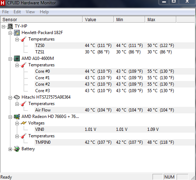Click the Ready status text
This screenshot has width=196, height=180.
pyautogui.click(x=6, y=177)
